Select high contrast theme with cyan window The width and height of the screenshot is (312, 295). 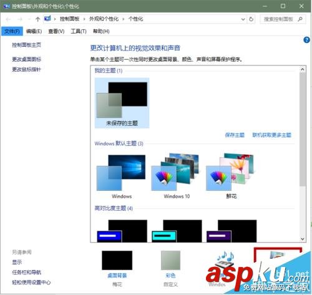(177, 231)
